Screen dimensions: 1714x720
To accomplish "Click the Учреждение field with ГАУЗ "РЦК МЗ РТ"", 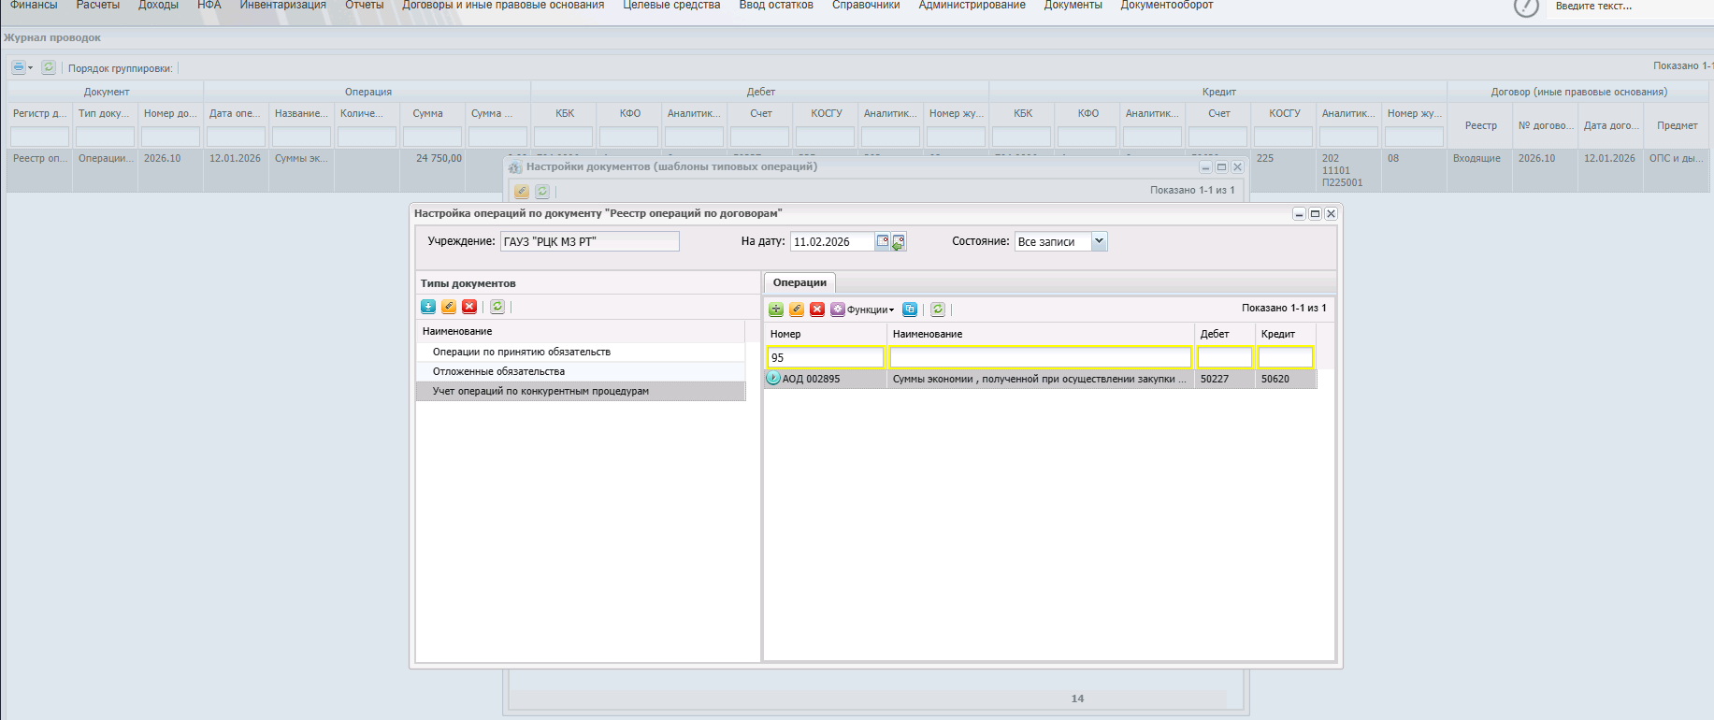I will pos(590,241).
